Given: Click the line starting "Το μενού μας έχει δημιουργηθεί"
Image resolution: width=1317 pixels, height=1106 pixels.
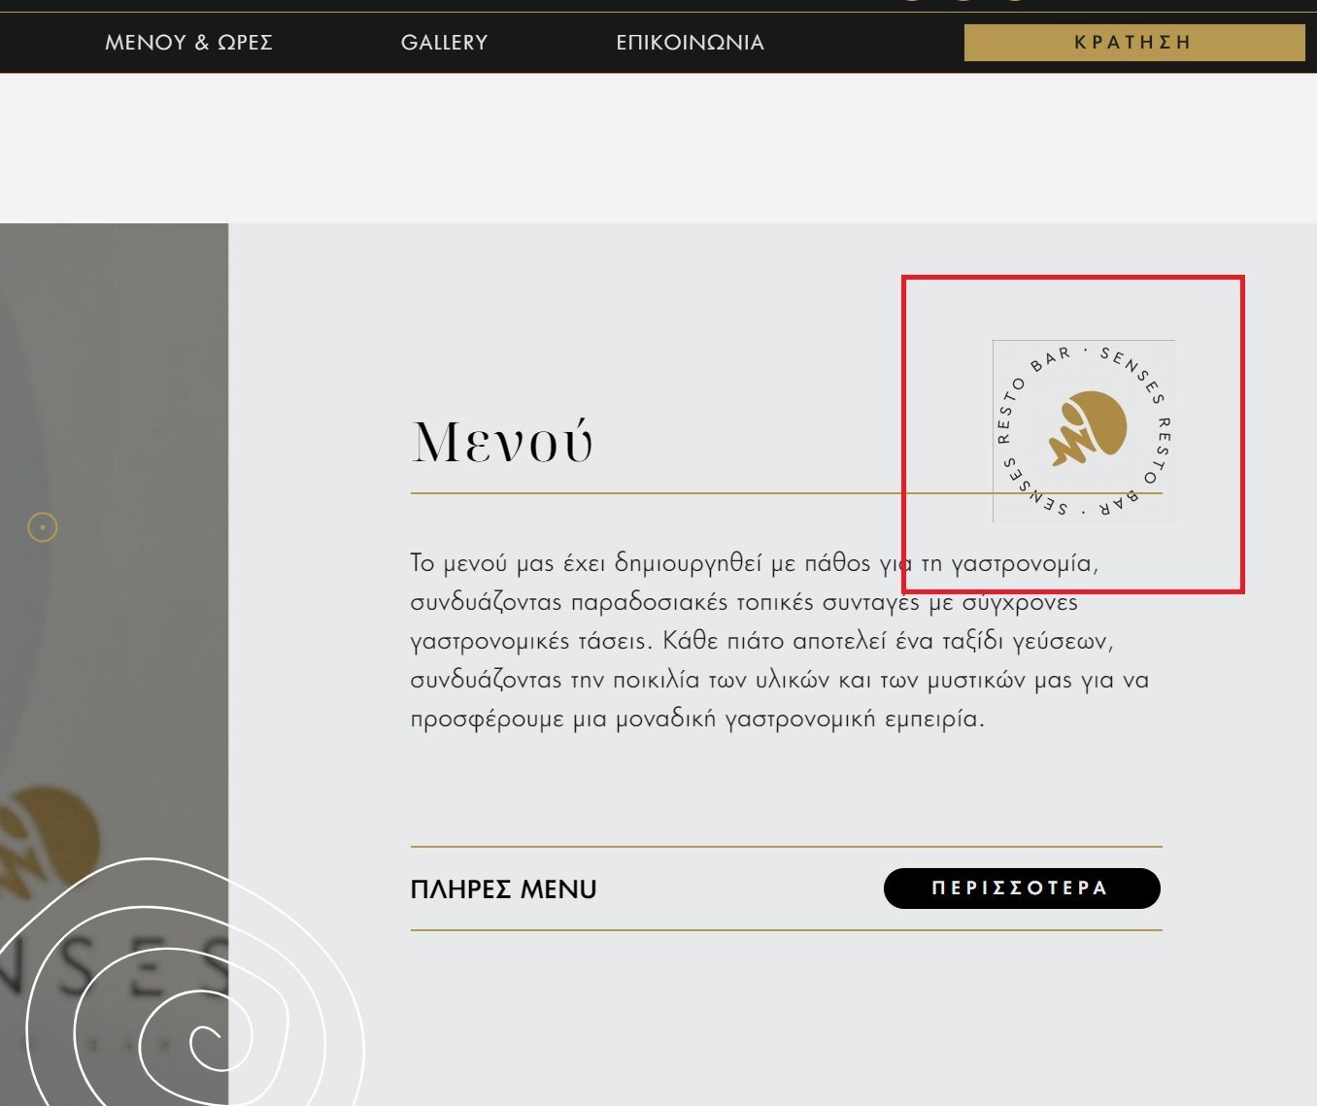Looking at the screenshot, I should (754, 563).
